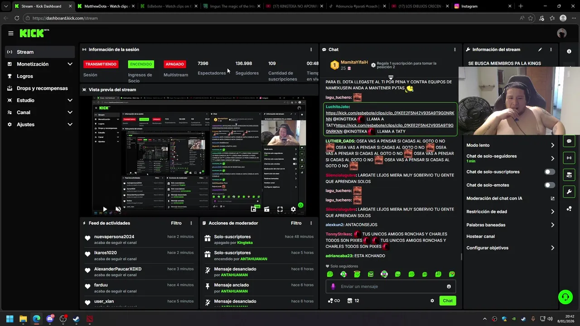Open stream preview settings gear

pos(293,209)
